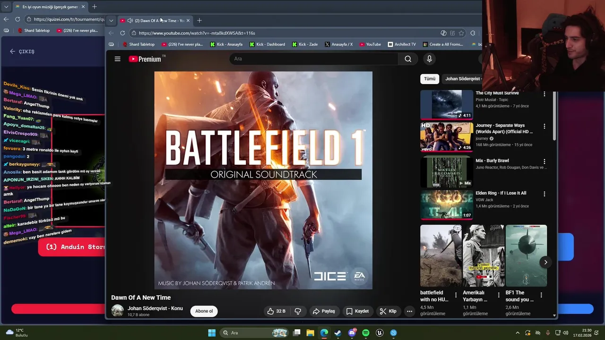Screen dimensions: 605x340
Task: Open options for Journey - Separate Ways
Action: tap(544, 127)
